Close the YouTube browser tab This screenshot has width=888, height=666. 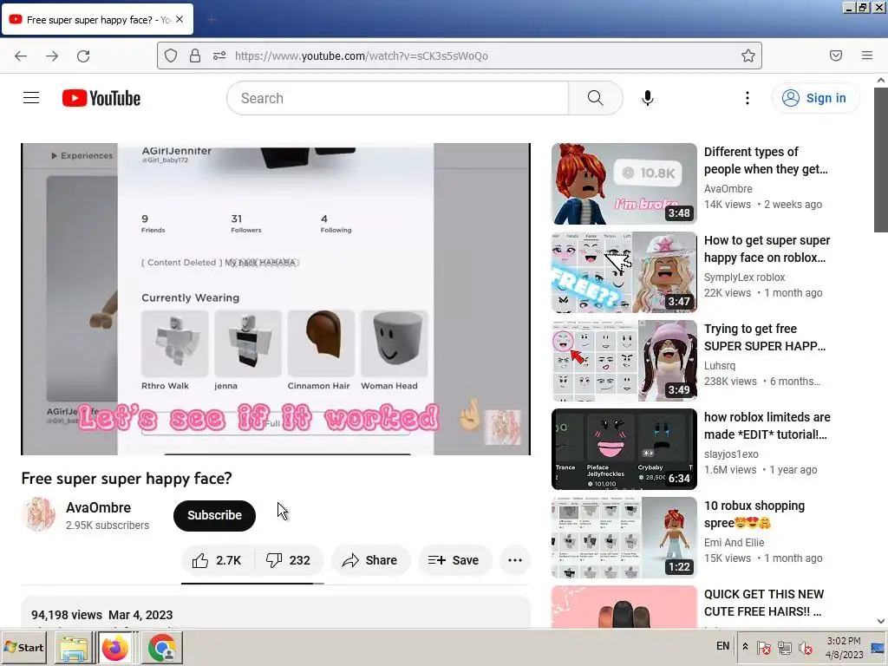point(180,19)
